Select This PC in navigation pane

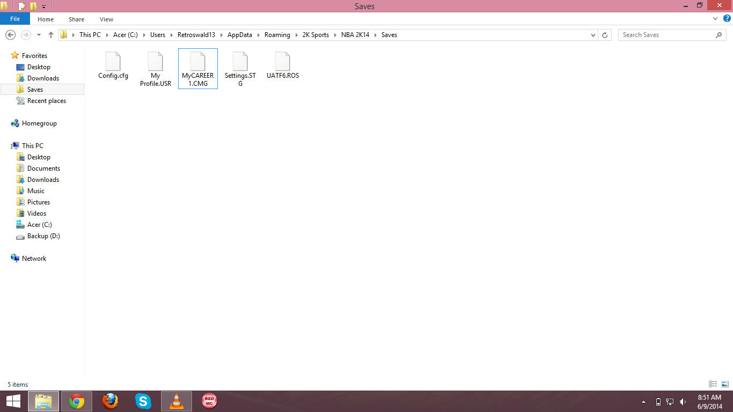click(x=32, y=146)
